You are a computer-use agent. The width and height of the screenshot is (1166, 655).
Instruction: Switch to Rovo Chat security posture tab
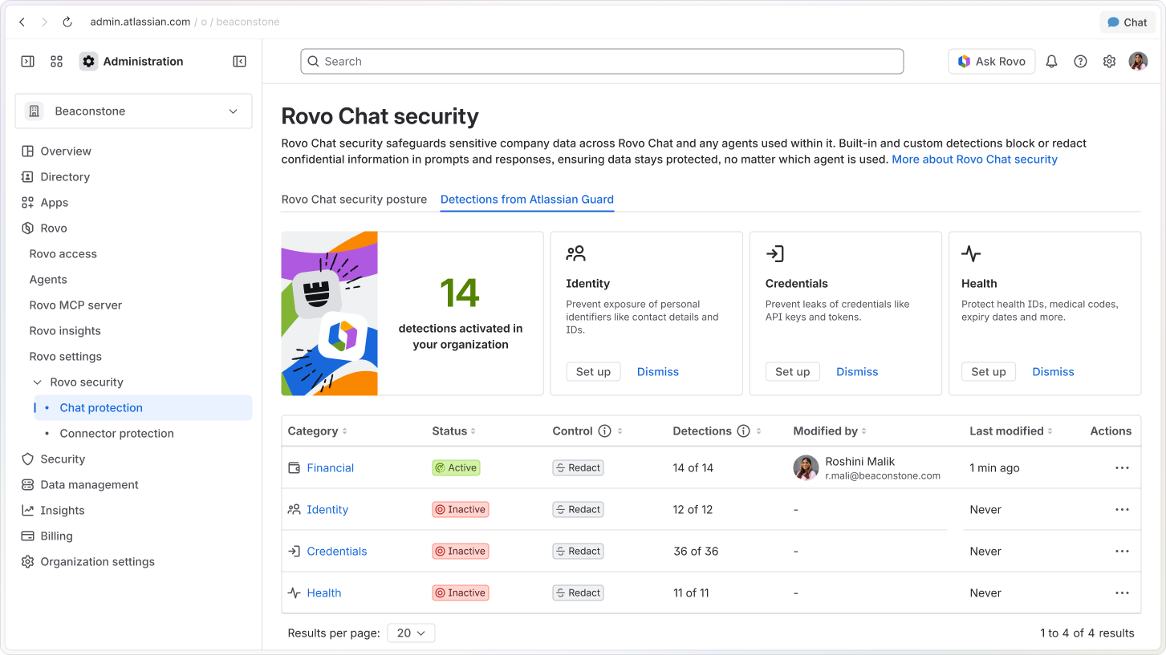[x=354, y=200]
